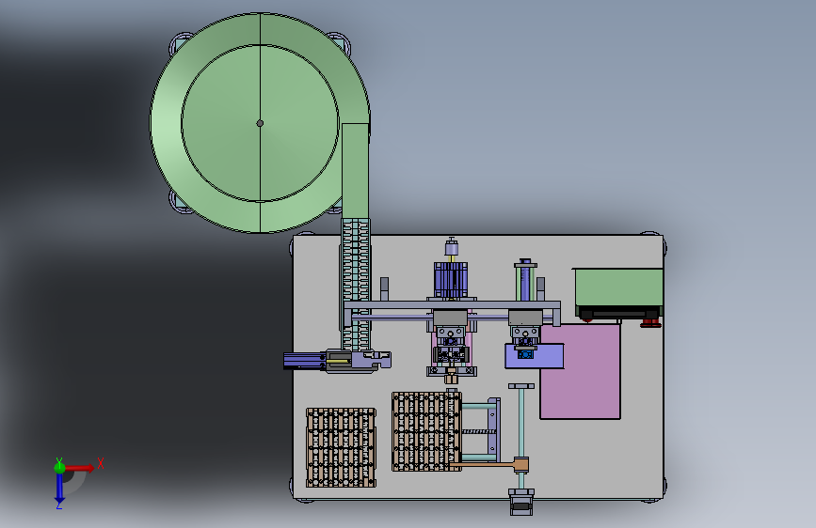Select the green outlet chute leaving the bowl
Screen dimensions: 816x528
coord(356,170)
